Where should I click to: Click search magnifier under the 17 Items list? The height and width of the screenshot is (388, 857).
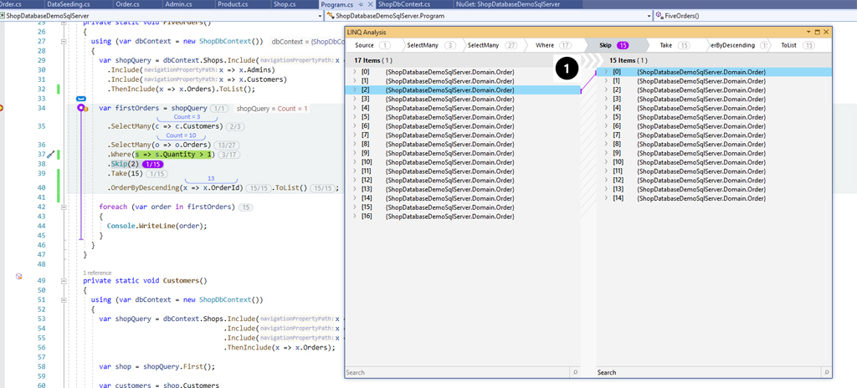pos(575,372)
